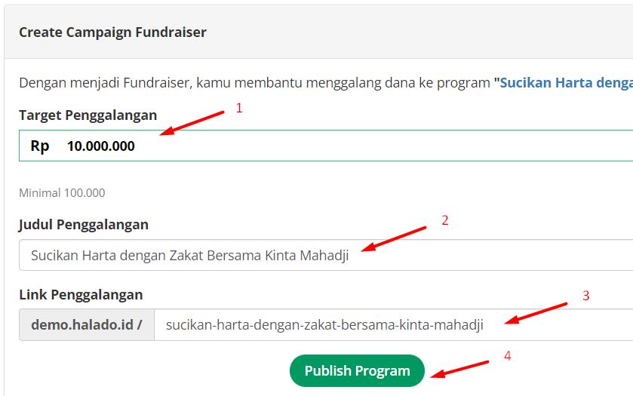Open the Sucikan Harta program link
This screenshot has height=396, width=633.
click(563, 83)
